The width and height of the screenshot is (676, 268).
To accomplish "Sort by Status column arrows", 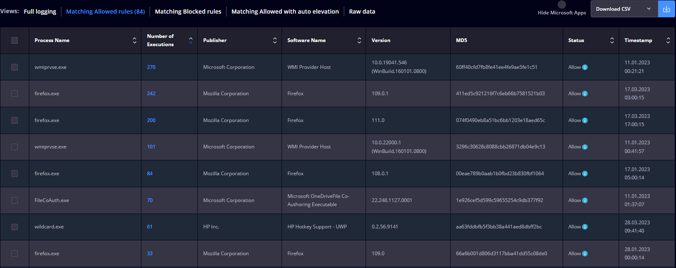I will (x=612, y=40).
